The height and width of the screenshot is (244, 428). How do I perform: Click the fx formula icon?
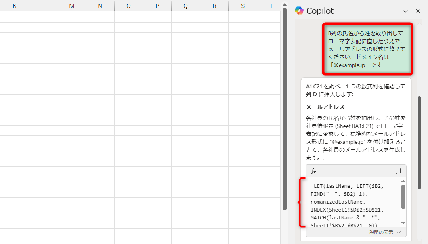(314, 172)
